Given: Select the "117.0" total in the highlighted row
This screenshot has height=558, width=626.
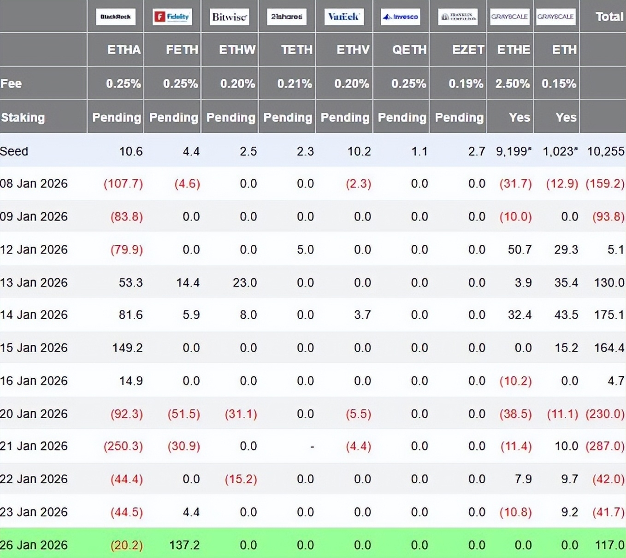Looking at the screenshot, I should tap(609, 545).
